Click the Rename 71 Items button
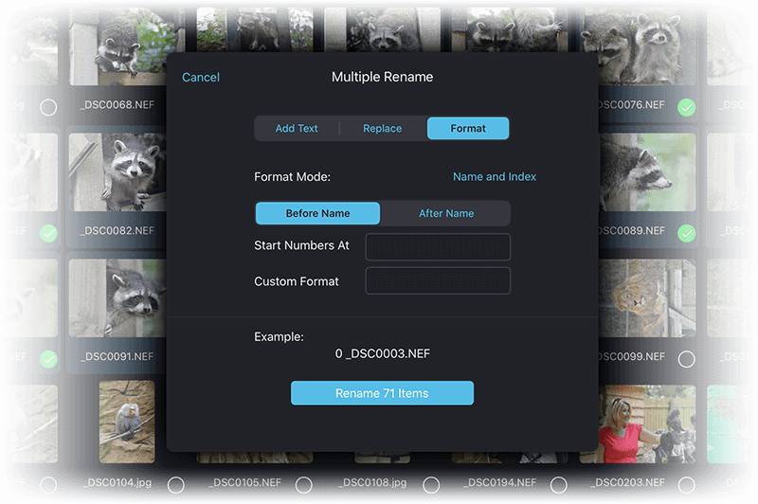Viewport: 758px width, 504px height. tap(382, 393)
